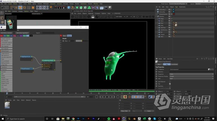Click Get Active Material button

pos(6,33)
